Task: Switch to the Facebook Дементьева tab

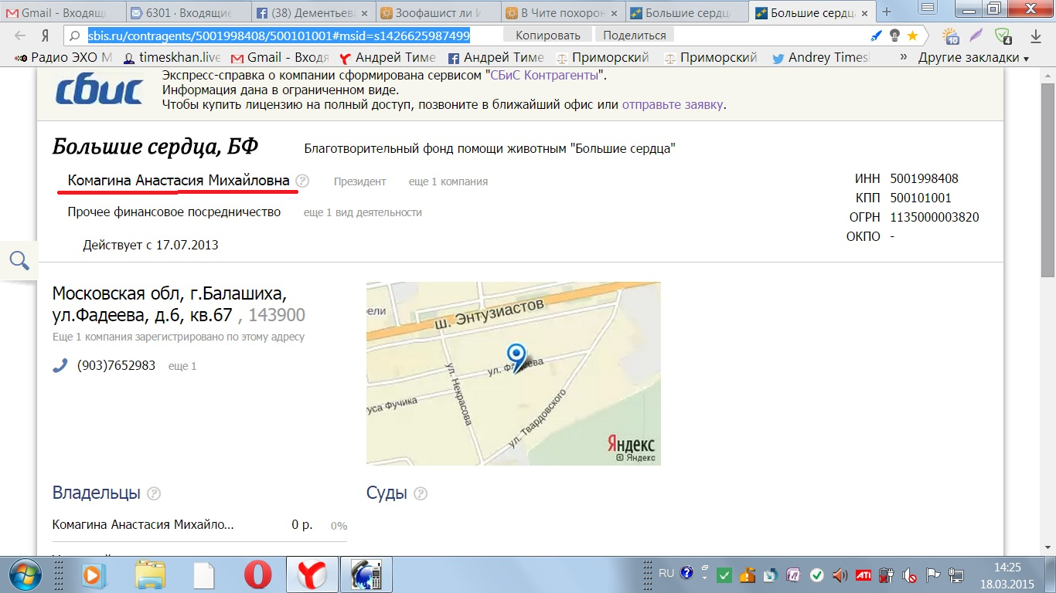Action: tap(312, 12)
